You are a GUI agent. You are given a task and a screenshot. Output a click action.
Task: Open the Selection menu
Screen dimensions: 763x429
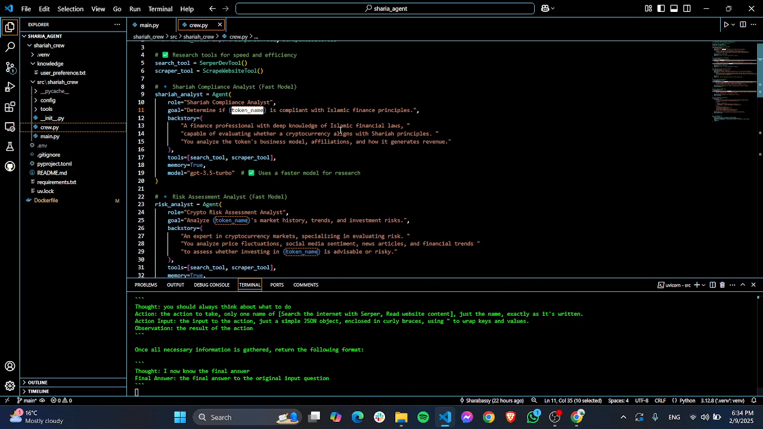point(70,9)
